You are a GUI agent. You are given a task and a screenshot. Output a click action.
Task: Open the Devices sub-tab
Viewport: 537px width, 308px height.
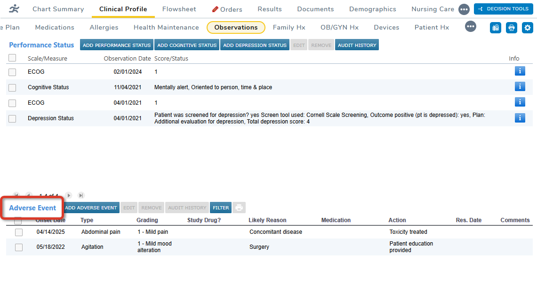click(387, 27)
